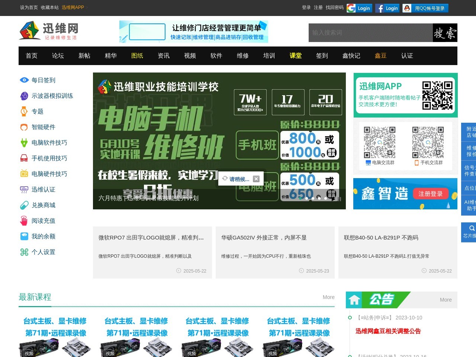
Task: Open 智能硬件 in the left sidebar
Action: click(43, 127)
